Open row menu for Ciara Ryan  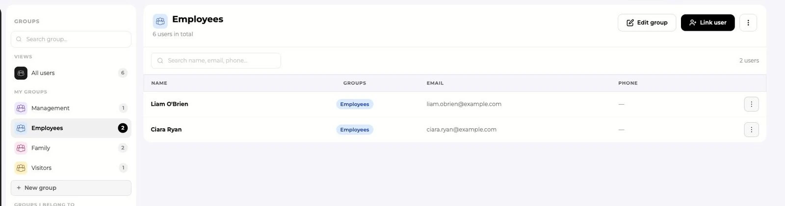coord(751,130)
